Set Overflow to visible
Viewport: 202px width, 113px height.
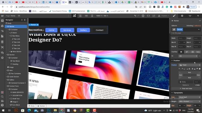click(x=181, y=52)
